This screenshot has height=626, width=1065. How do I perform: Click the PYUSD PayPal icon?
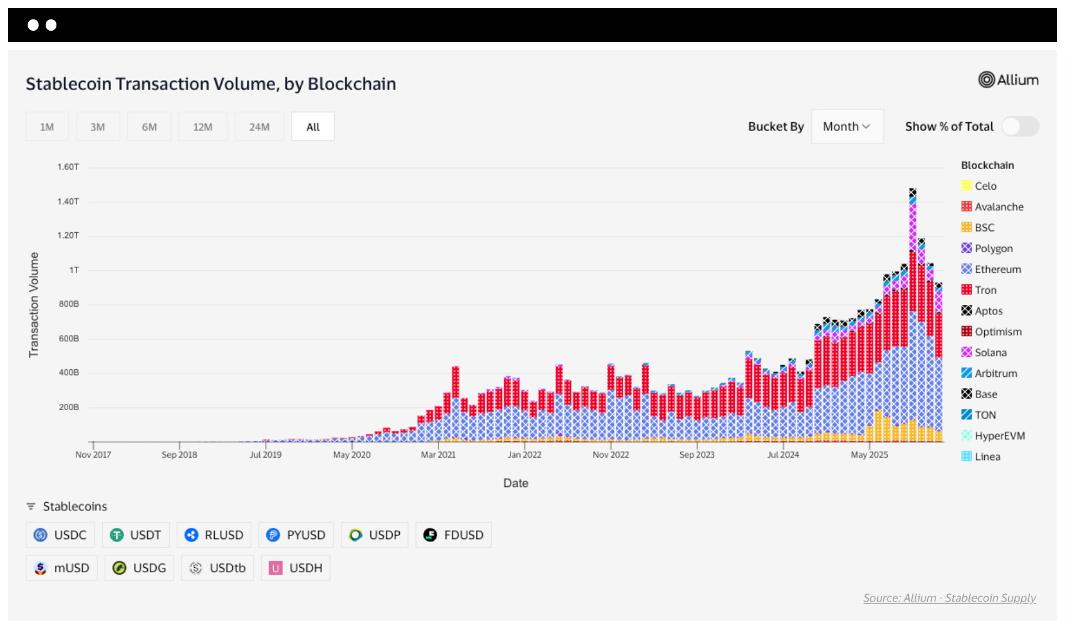[x=273, y=535]
